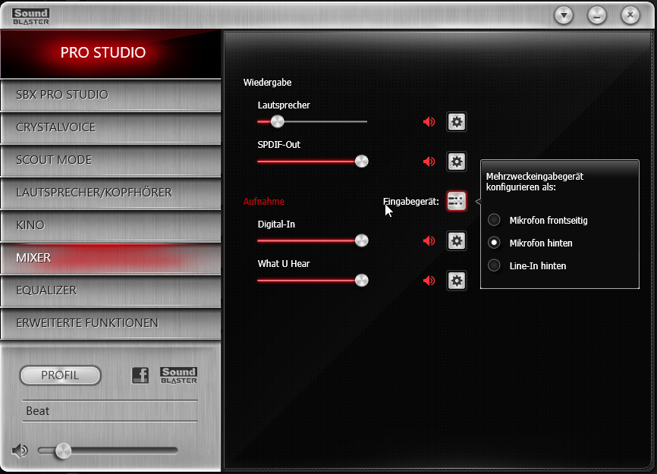Click the Beat profile name field
657x474 pixels.
coord(110,411)
